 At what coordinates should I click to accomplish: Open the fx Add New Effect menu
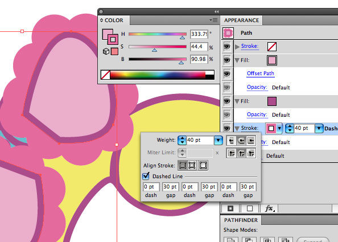[269, 208]
